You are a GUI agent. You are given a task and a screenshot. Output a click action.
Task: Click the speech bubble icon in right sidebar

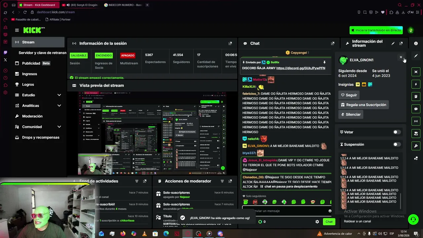416,109
